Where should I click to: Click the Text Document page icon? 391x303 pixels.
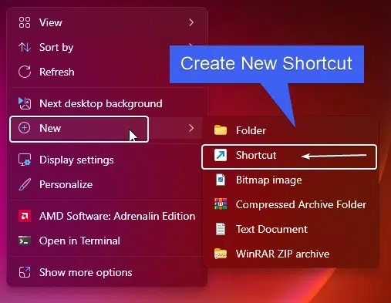click(221, 229)
